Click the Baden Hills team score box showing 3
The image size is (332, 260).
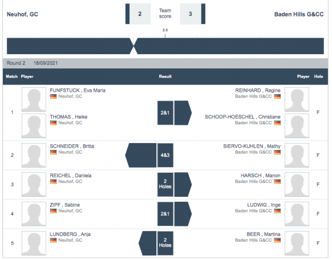point(191,14)
